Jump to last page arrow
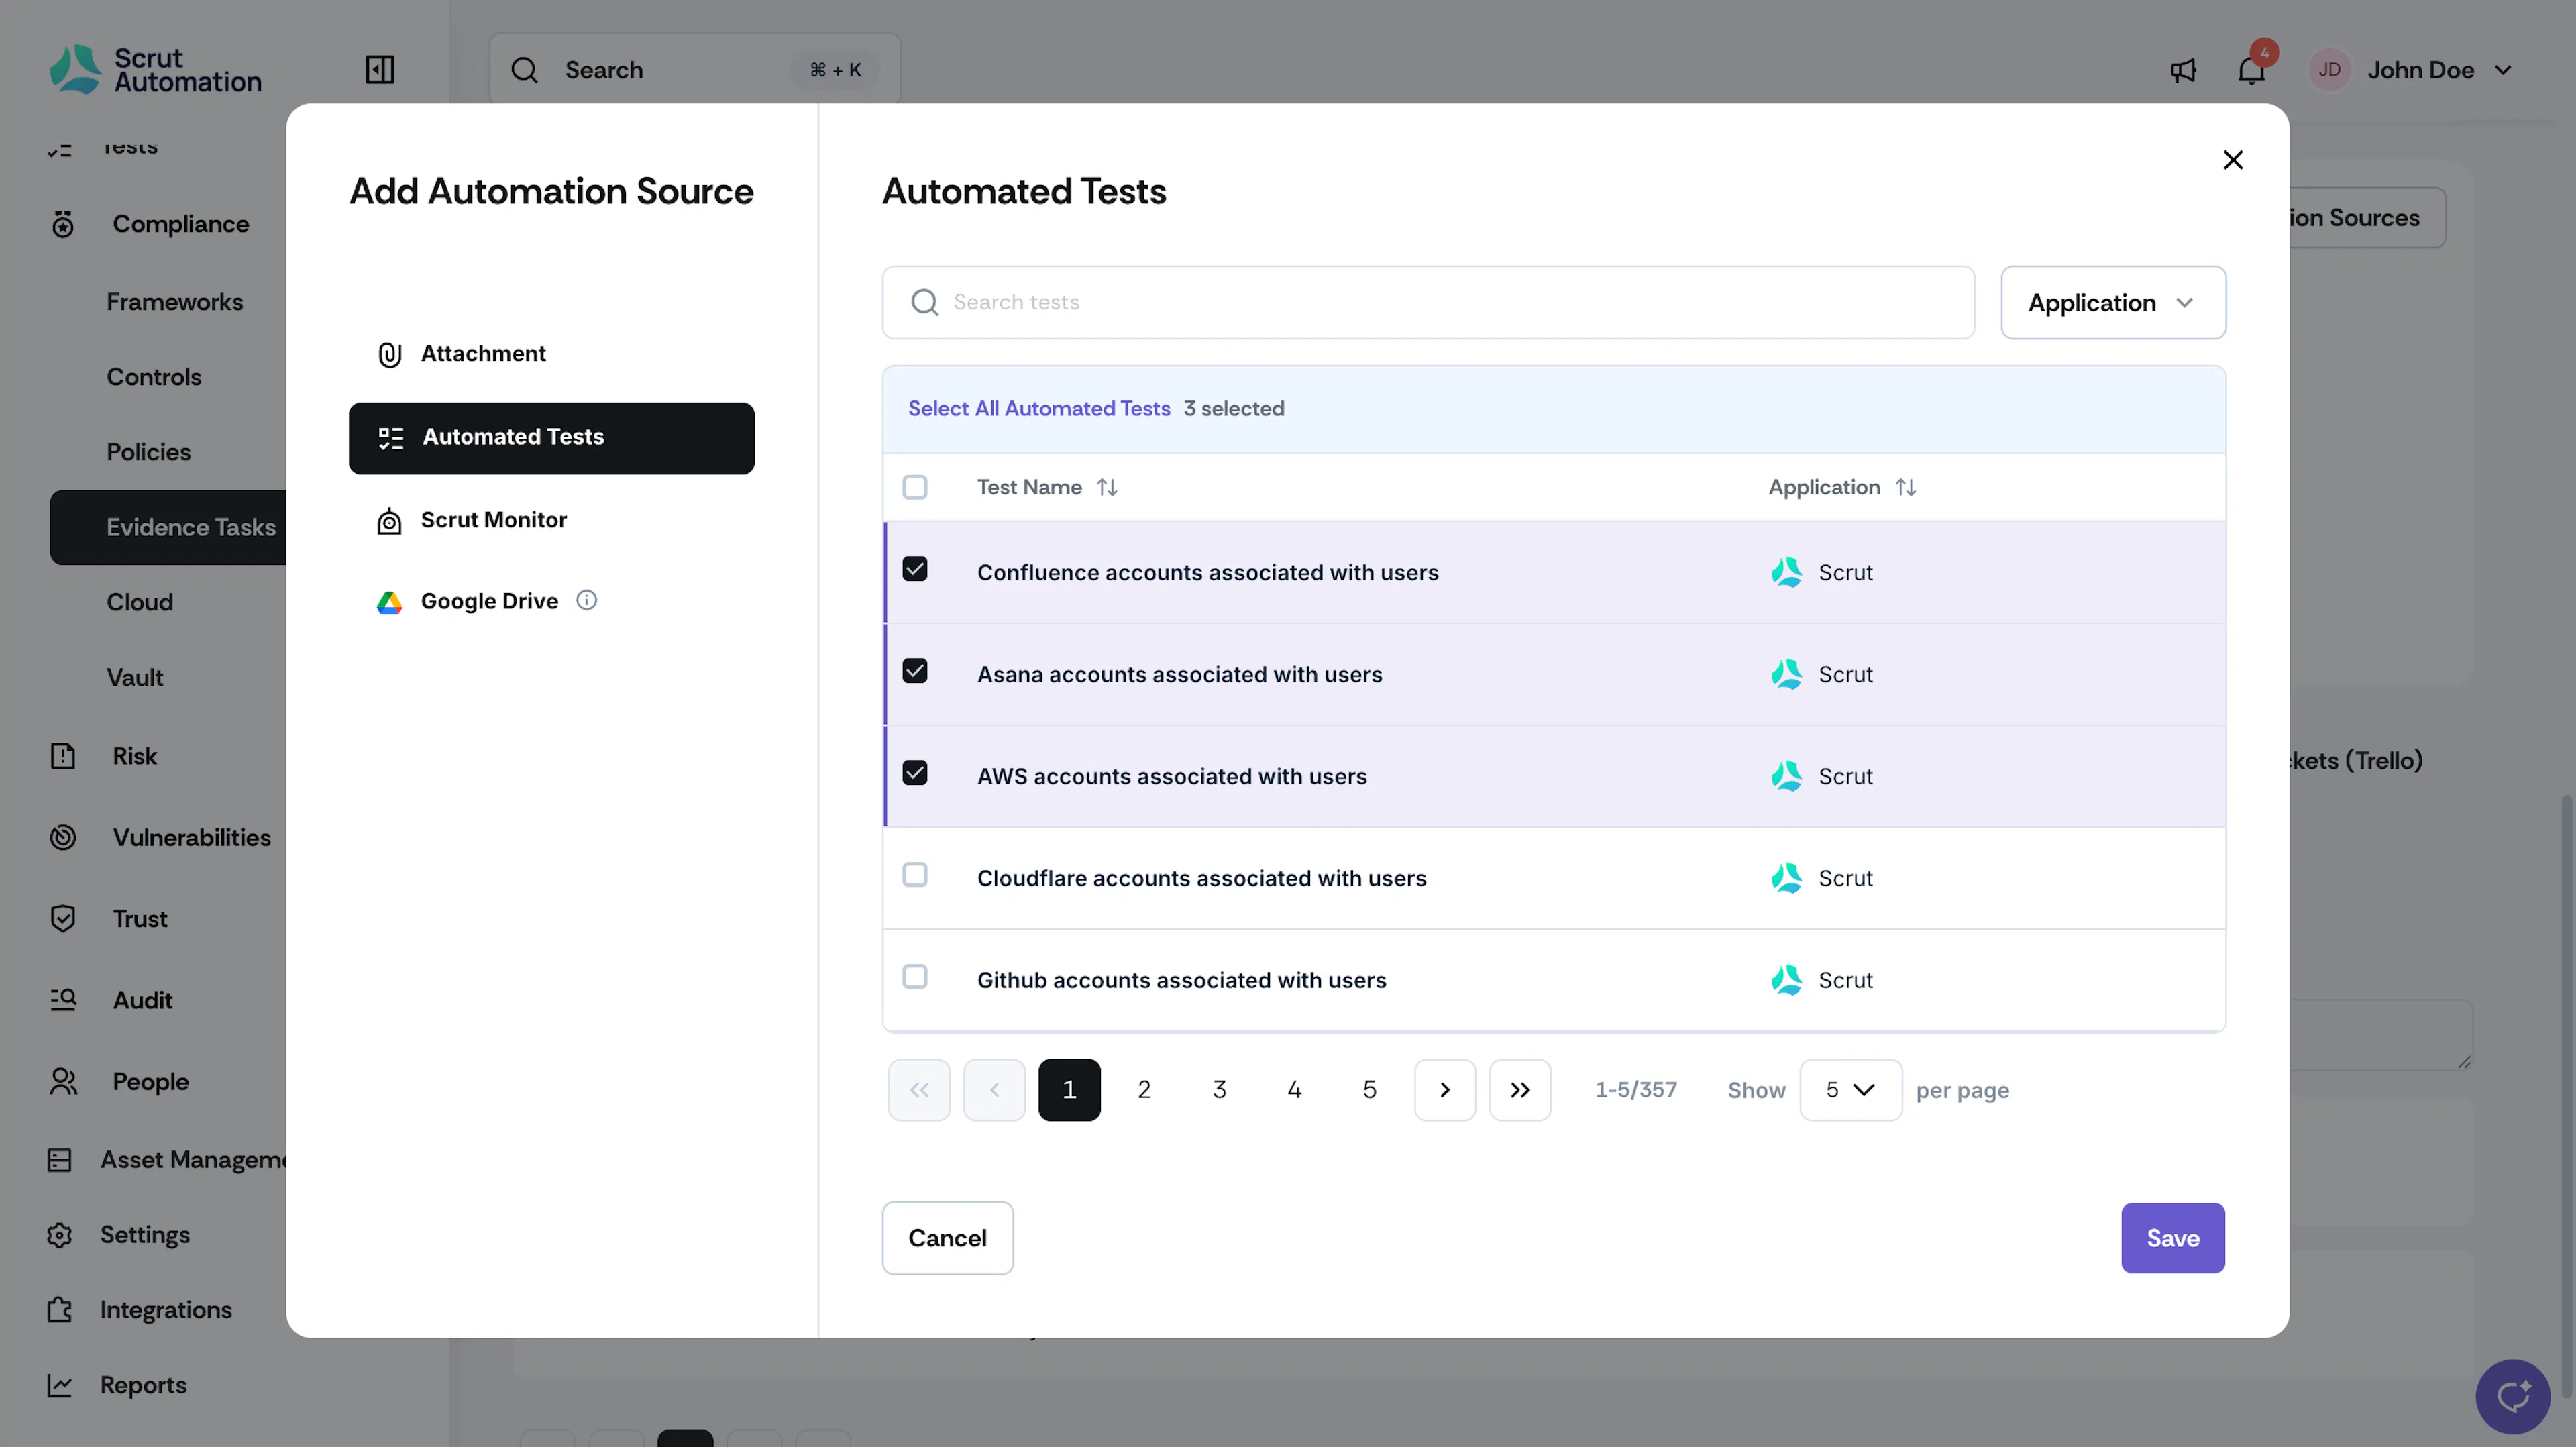 [x=1520, y=1090]
